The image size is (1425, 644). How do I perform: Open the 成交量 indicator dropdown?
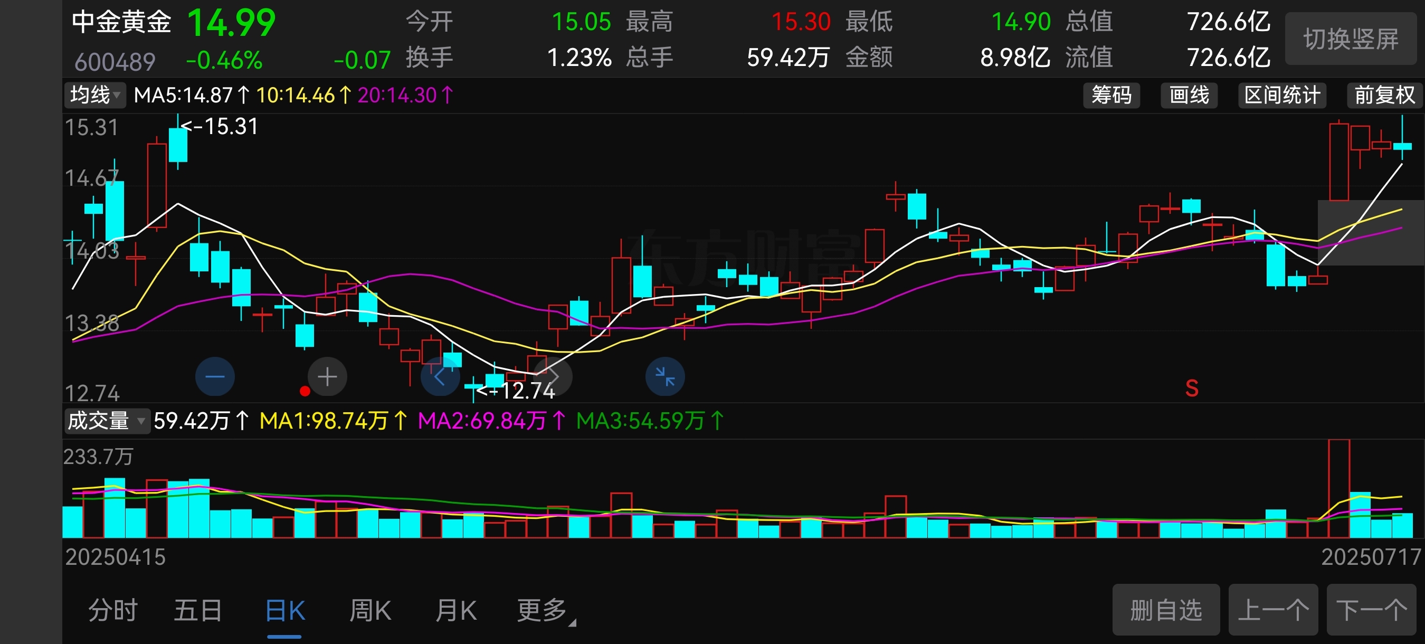107,421
